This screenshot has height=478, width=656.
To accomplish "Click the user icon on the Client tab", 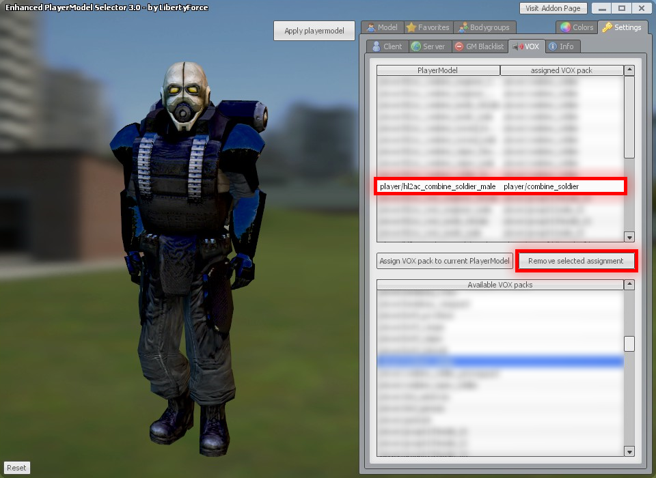I will point(376,46).
